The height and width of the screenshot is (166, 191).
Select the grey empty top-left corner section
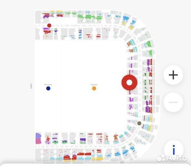click(x=38, y=17)
